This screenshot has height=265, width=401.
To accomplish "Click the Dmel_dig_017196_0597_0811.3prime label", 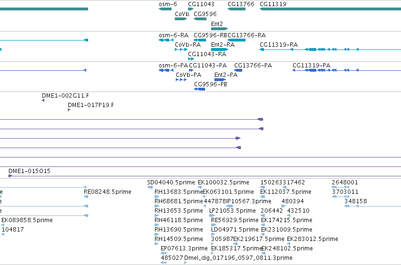I will pyautogui.click(x=238, y=258).
